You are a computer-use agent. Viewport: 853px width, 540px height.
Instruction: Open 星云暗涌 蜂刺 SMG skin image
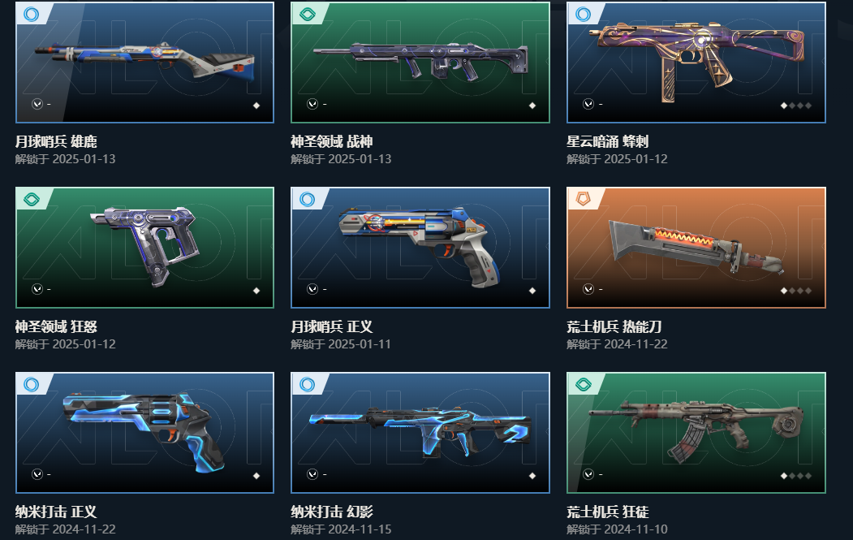(x=696, y=62)
